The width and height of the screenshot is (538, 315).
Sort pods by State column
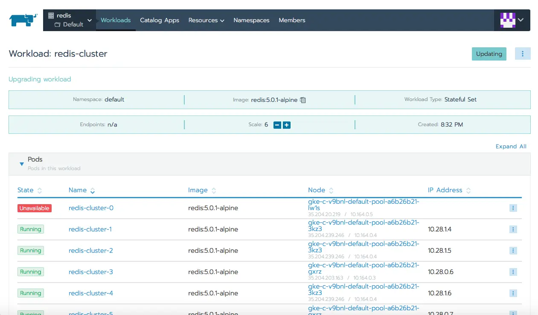(30, 190)
